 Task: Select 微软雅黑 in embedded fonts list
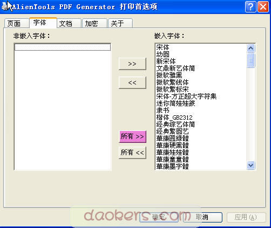click(x=169, y=75)
